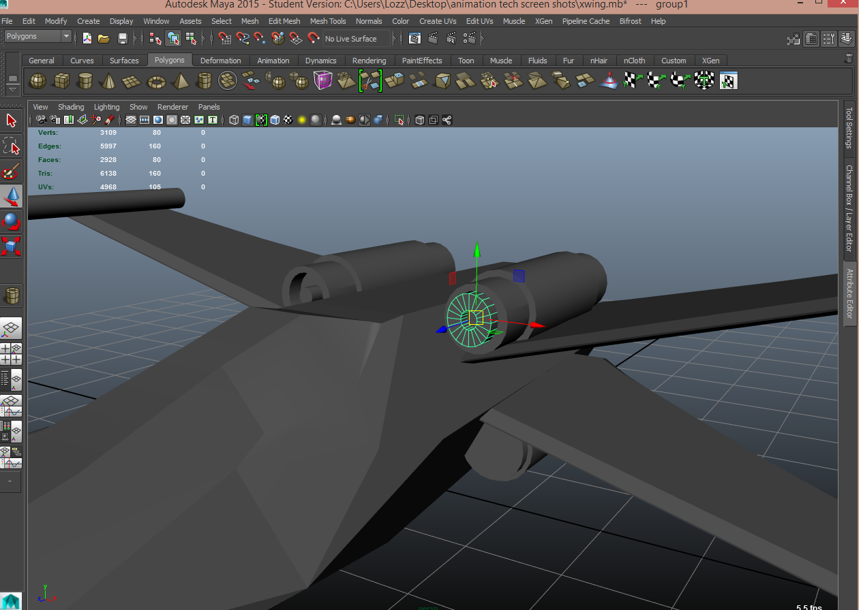
Task: Open the viewport Panels menu
Action: coord(209,107)
